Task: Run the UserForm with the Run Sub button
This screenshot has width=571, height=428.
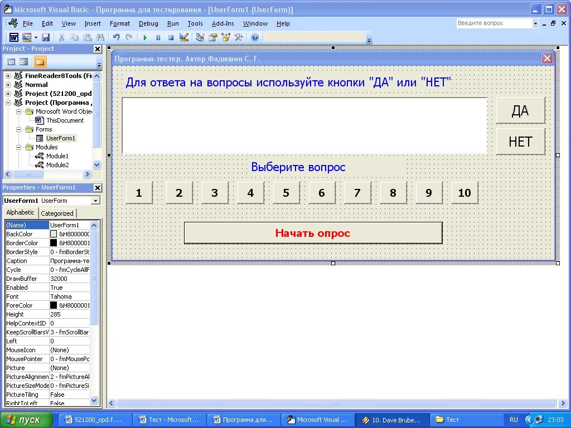Action: click(x=144, y=37)
